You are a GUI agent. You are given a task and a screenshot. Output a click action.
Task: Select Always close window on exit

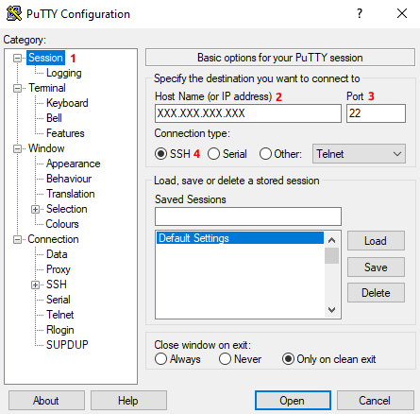pos(160,359)
